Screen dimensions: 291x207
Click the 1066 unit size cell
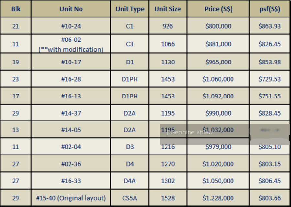coord(167,44)
